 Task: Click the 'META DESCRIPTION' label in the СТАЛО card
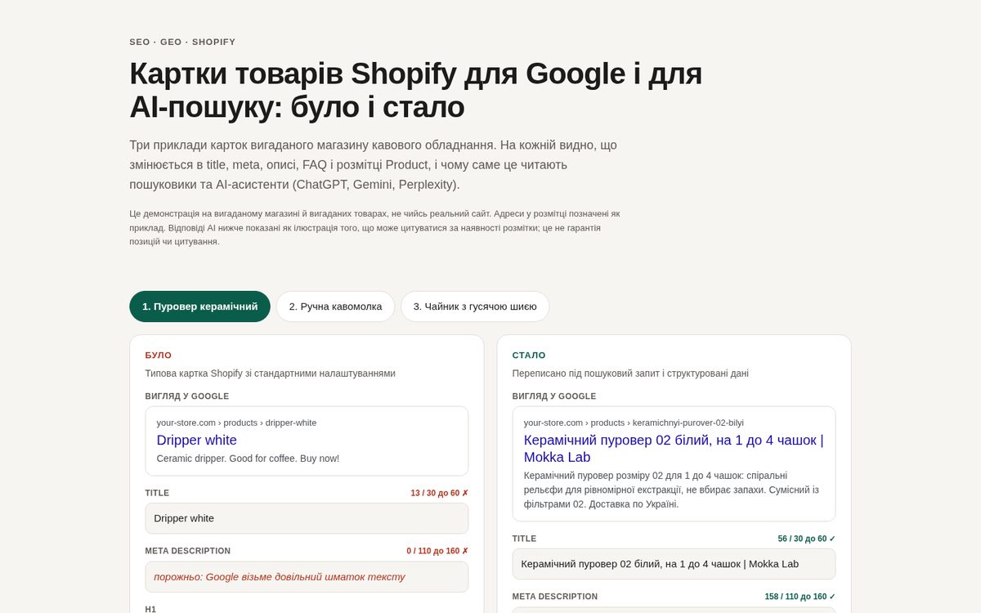coord(555,597)
